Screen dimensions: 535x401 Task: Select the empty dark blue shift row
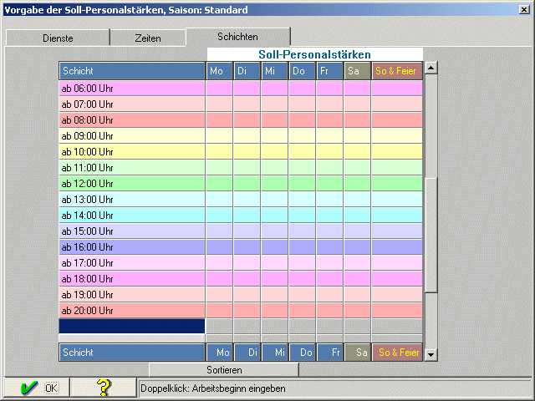132,326
